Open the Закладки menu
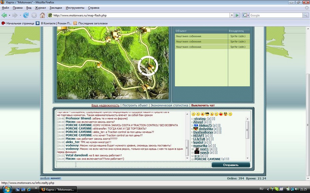Screen dimensions: 310x193 (56, 8)
